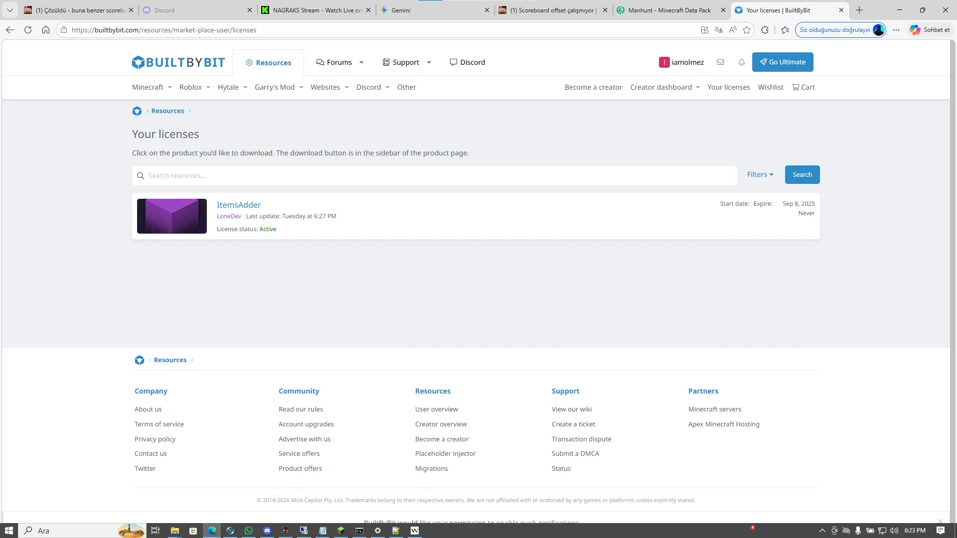Click the BuiltByBit home icon in top breadcrumb
957x538 pixels.
coord(137,111)
